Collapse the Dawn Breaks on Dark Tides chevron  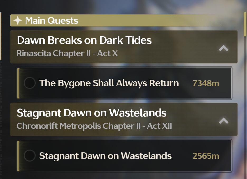(x=224, y=48)
